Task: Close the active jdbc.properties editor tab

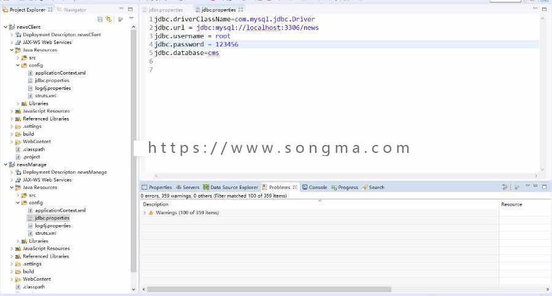Action: (241, 10)
